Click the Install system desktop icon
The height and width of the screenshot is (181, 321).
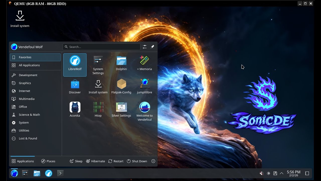[20, 19]
